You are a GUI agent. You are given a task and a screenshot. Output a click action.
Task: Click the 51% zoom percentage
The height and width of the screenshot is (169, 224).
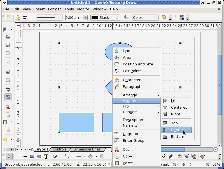[x=216, y=165]
